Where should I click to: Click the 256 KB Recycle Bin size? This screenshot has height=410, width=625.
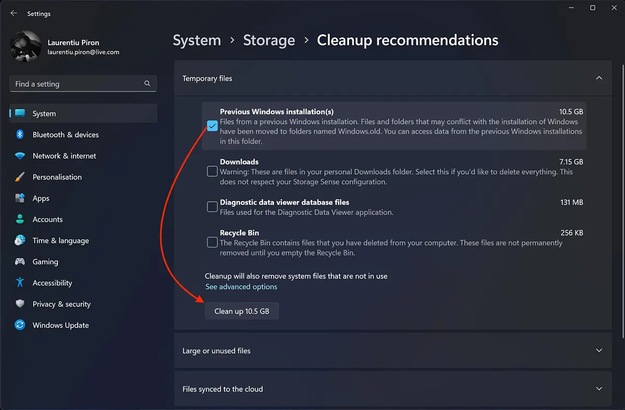tap(572, 233)
